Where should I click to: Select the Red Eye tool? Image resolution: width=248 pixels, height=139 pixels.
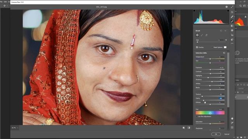point(232,35)
